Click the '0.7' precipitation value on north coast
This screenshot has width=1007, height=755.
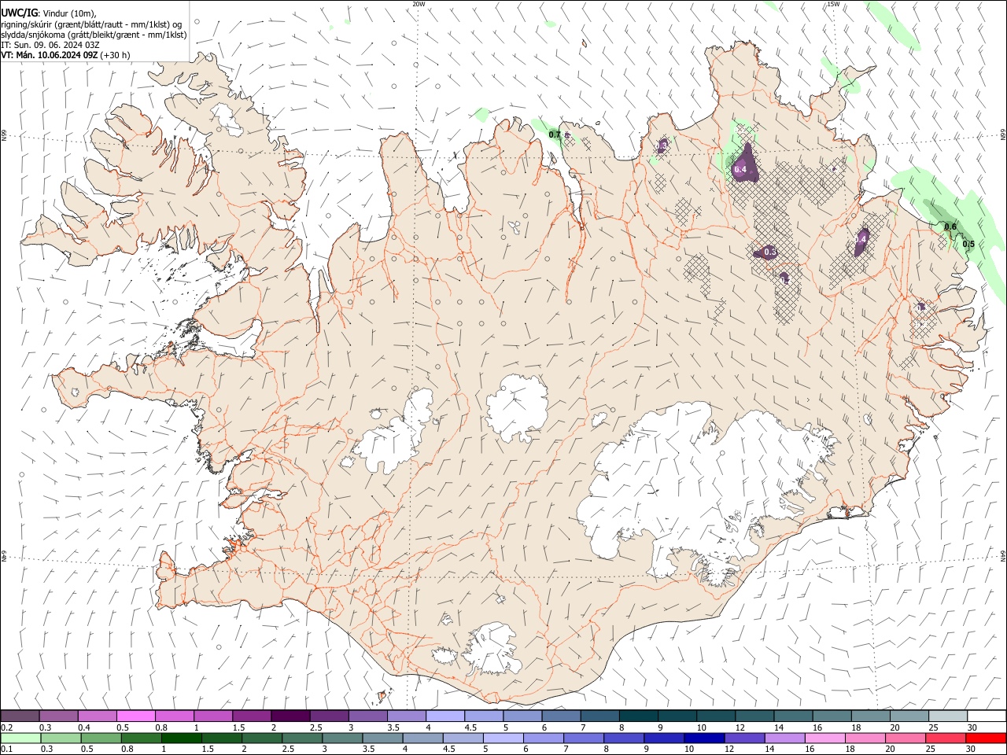pos(555,135)
